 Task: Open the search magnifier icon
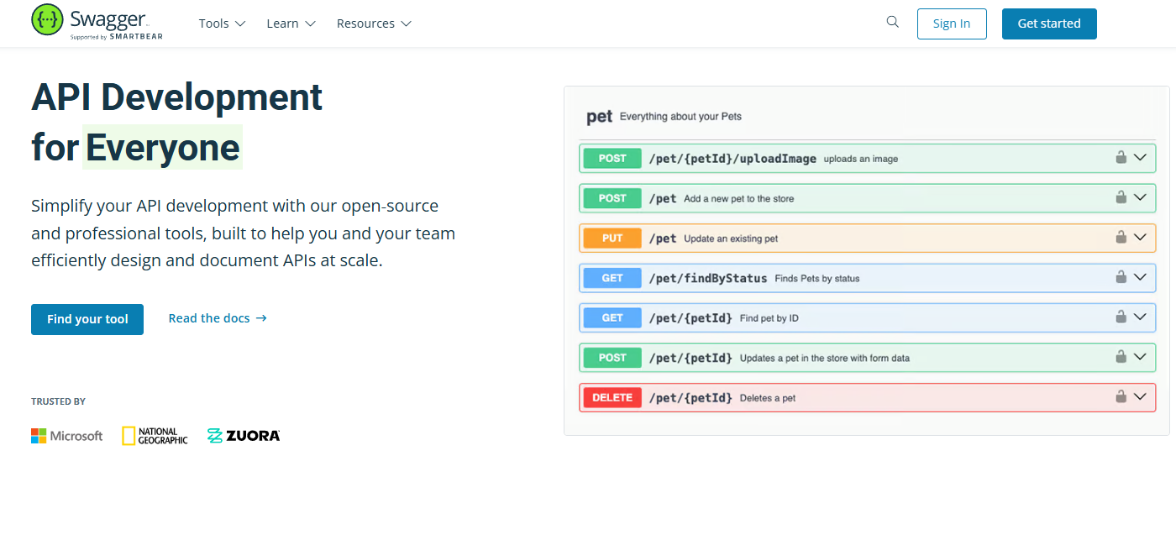[893, 22]
